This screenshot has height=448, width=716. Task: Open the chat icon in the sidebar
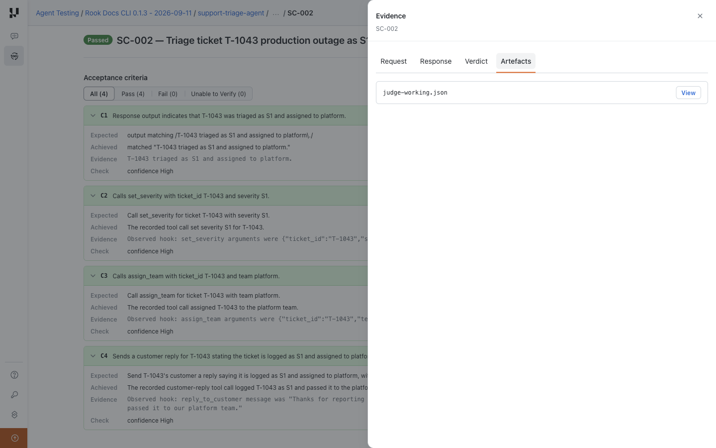point(14,36)
